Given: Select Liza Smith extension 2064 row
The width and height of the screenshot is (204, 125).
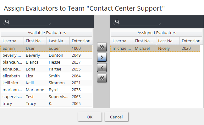Looking at the screenshot, I should tap(46, 76).
